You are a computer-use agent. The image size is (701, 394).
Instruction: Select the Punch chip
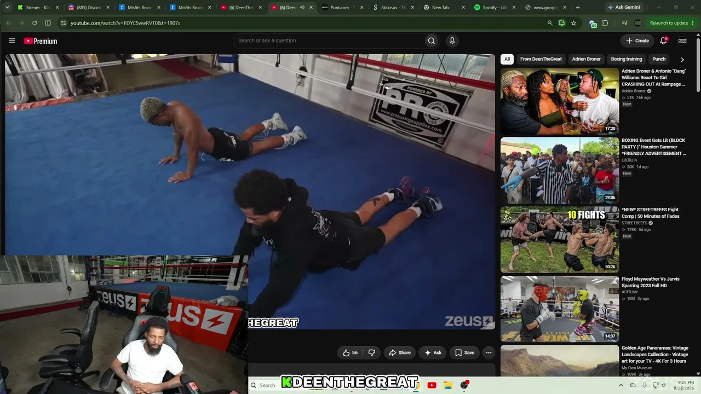659,59
